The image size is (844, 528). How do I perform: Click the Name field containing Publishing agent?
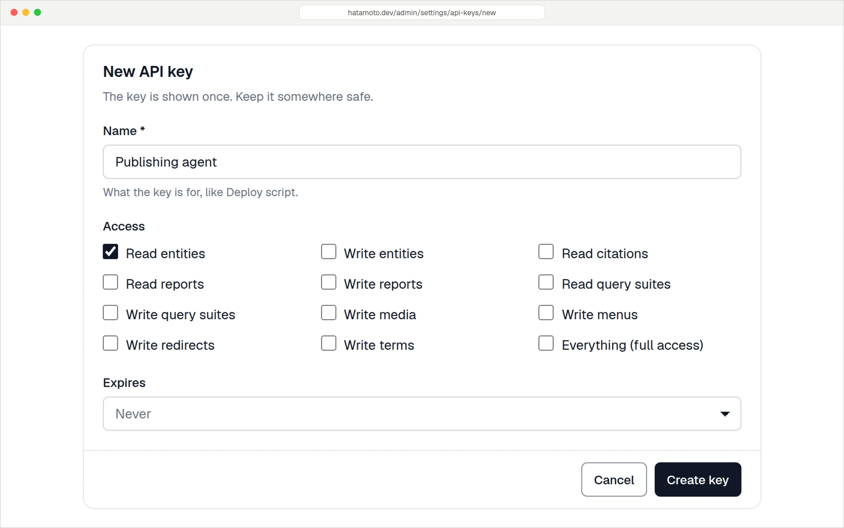422,162
